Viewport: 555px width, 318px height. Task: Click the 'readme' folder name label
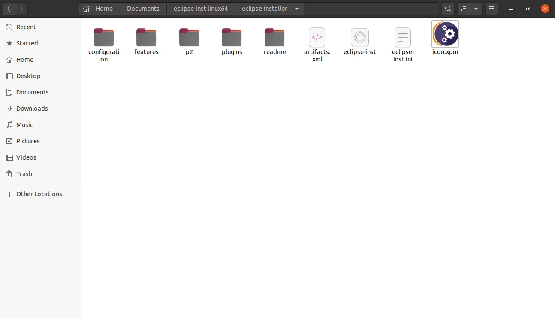275,52
